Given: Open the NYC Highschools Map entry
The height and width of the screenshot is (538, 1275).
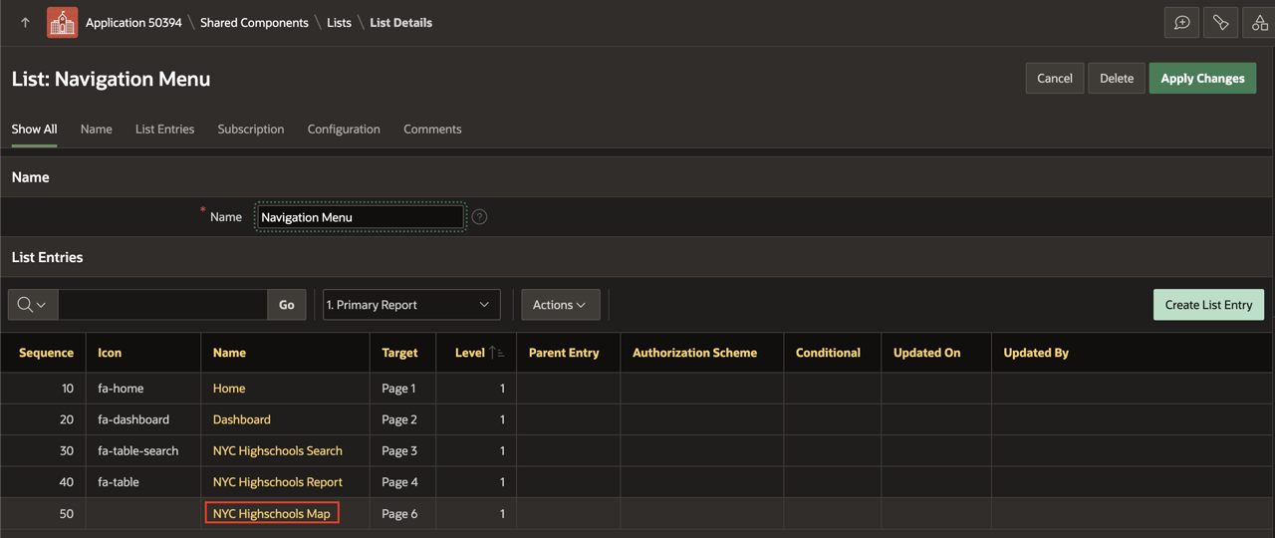Looking at the screenshot, I should point(271,514).
